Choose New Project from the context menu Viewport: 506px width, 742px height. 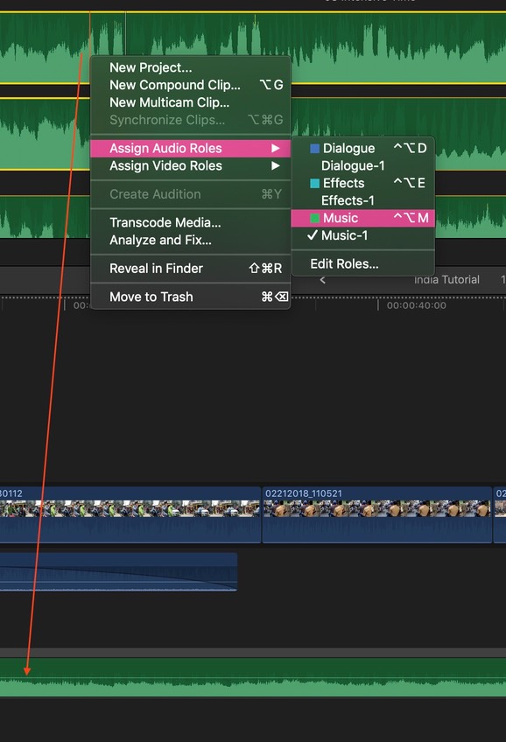(190, 67)
